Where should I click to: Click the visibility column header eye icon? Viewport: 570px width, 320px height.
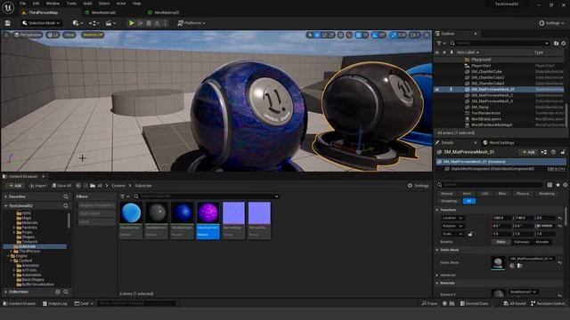point(437,52)
